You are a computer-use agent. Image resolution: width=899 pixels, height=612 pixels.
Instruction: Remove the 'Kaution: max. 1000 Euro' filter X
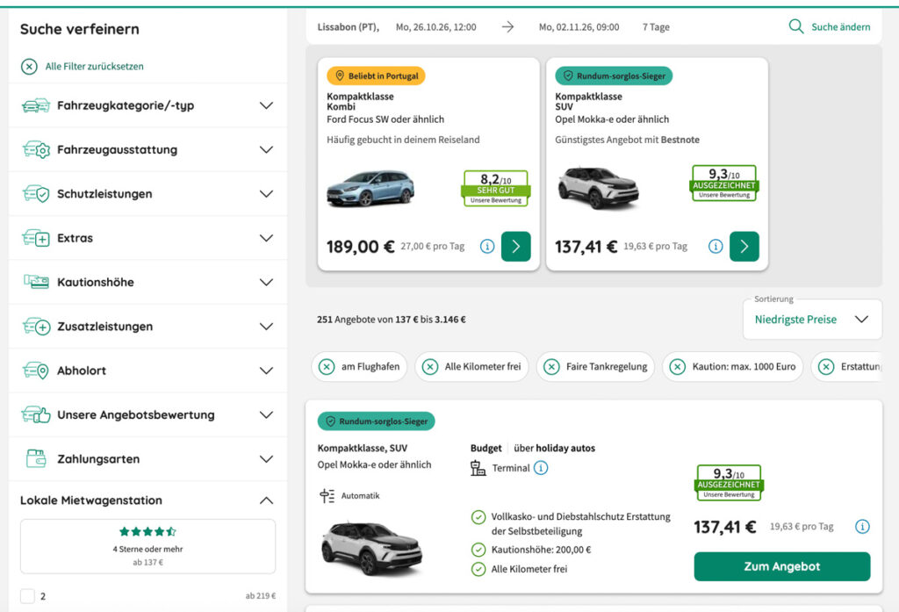click(x=677, y=366)
